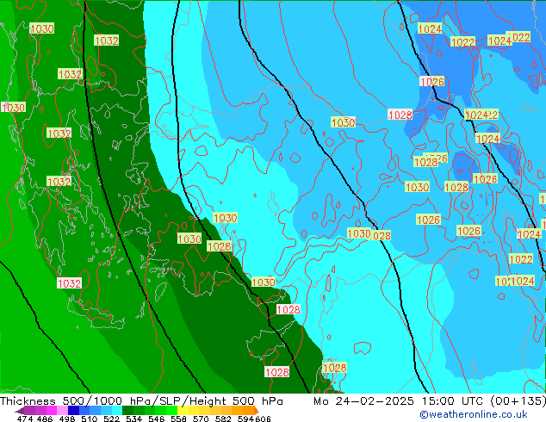The image size is (546, 422).
Task: Click the white-background '1026' pressure label
Action: click(x=432, y=82)
